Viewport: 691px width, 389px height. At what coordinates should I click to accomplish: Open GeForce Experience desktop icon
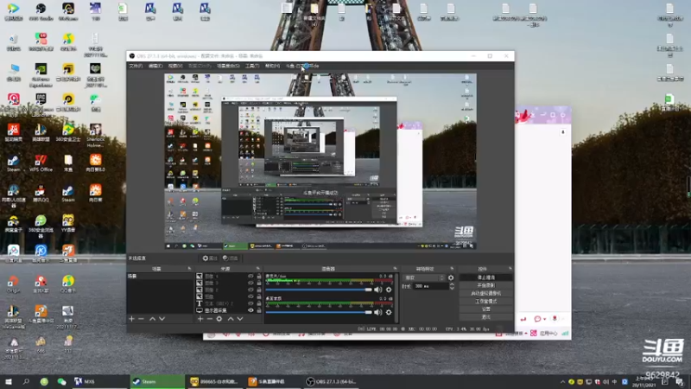(x=41, y=74)
